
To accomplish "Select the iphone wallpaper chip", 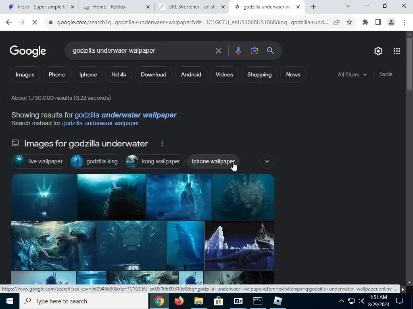I will (x=213, y=162).
